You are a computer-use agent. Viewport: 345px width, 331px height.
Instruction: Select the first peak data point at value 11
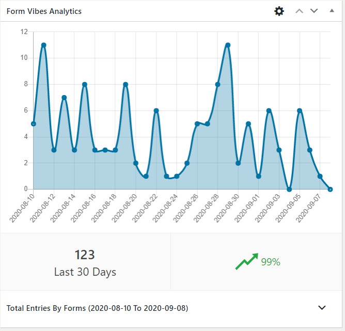pos(43,45)
